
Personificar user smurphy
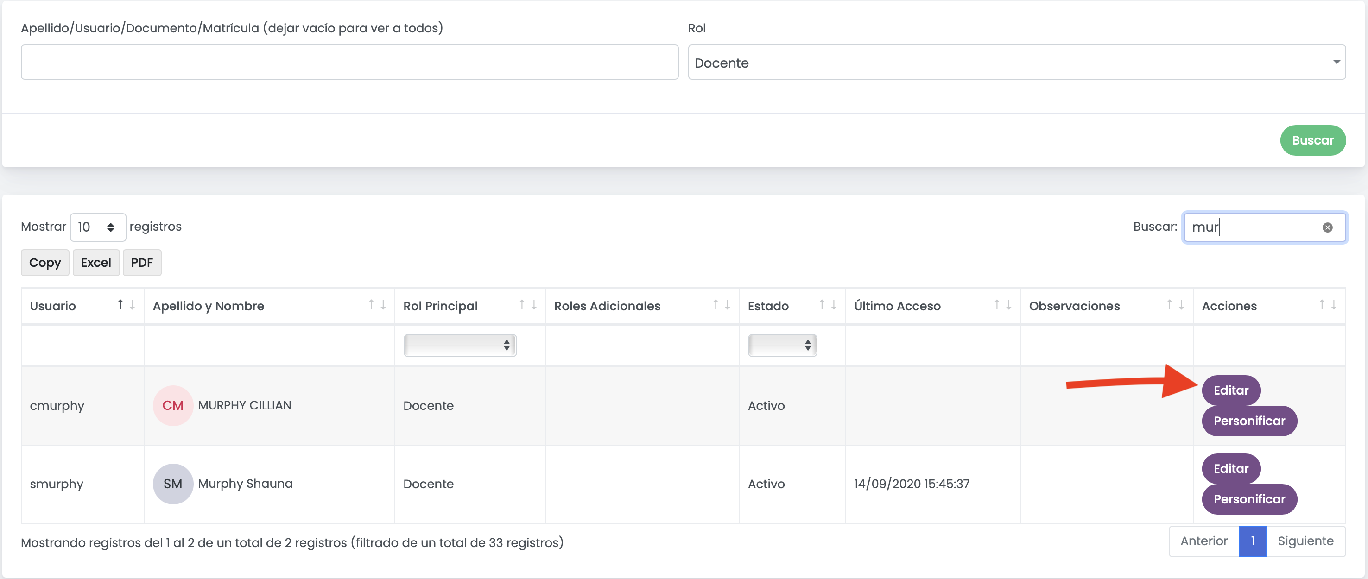tap(1249, 499)
